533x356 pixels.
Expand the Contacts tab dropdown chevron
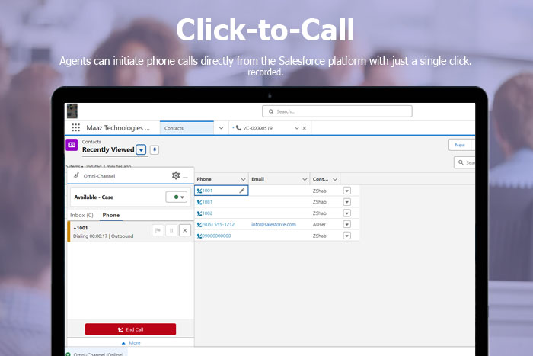[x=222, y=128]
